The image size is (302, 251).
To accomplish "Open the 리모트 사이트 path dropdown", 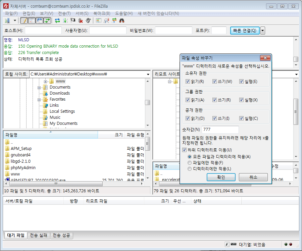I will point(296,74).
